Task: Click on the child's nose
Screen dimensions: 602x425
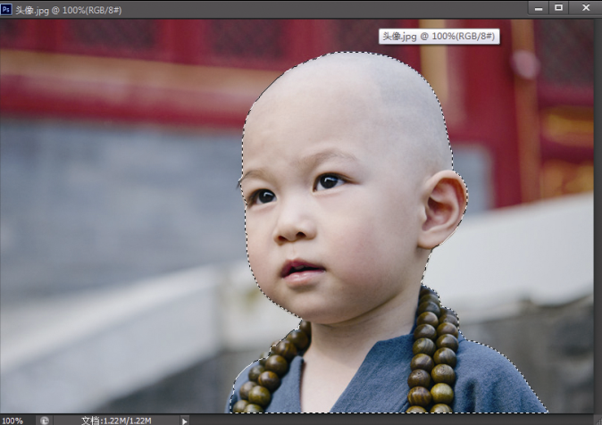Action: [292, 229]
